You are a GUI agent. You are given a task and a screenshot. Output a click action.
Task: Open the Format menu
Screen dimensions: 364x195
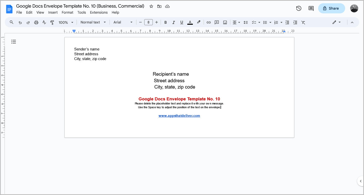(x=67, y=12)
